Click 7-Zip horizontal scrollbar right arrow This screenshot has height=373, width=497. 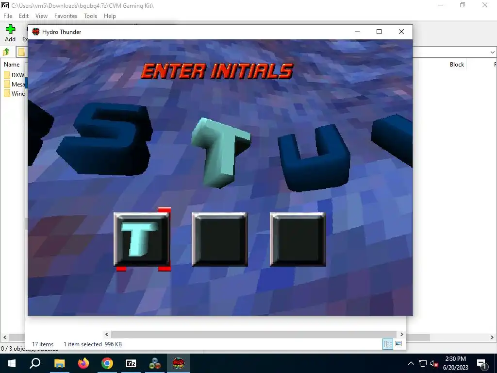tap(492, 337)
